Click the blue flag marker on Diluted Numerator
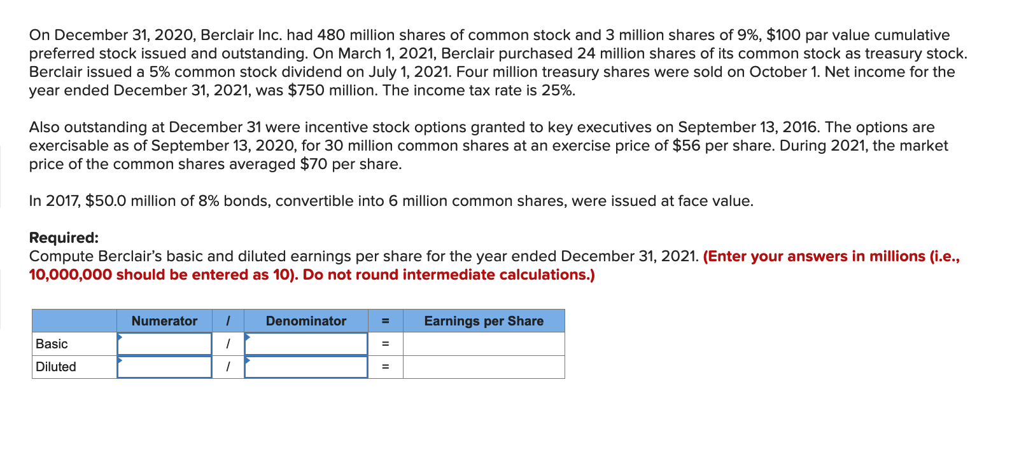 120,359
